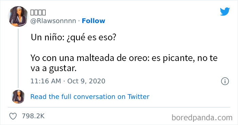Like the tweet with the heart icon

[x=13, y=116]
